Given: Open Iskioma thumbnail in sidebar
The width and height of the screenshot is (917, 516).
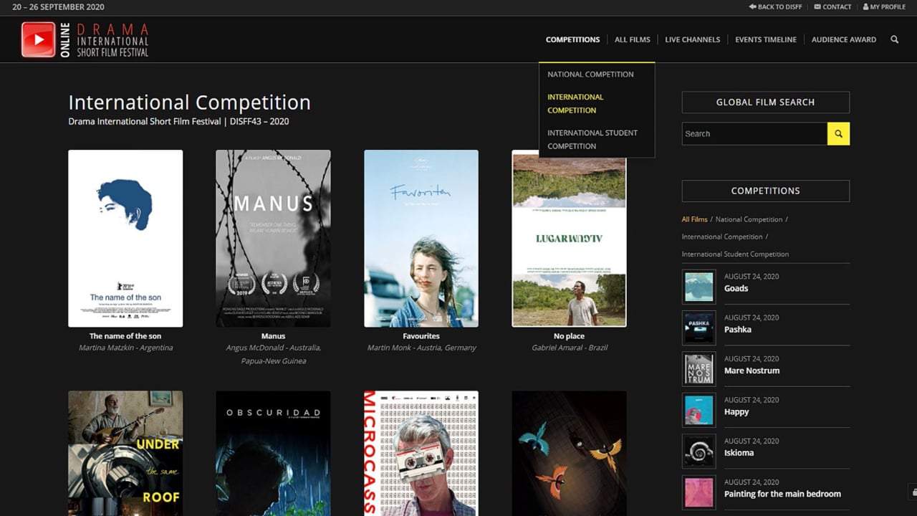Looking at the screenshot, I should pyautogui.click(x=698, y=451).
